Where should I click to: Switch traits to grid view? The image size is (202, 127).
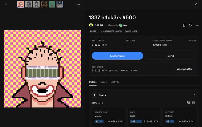(x=188, y=103)
